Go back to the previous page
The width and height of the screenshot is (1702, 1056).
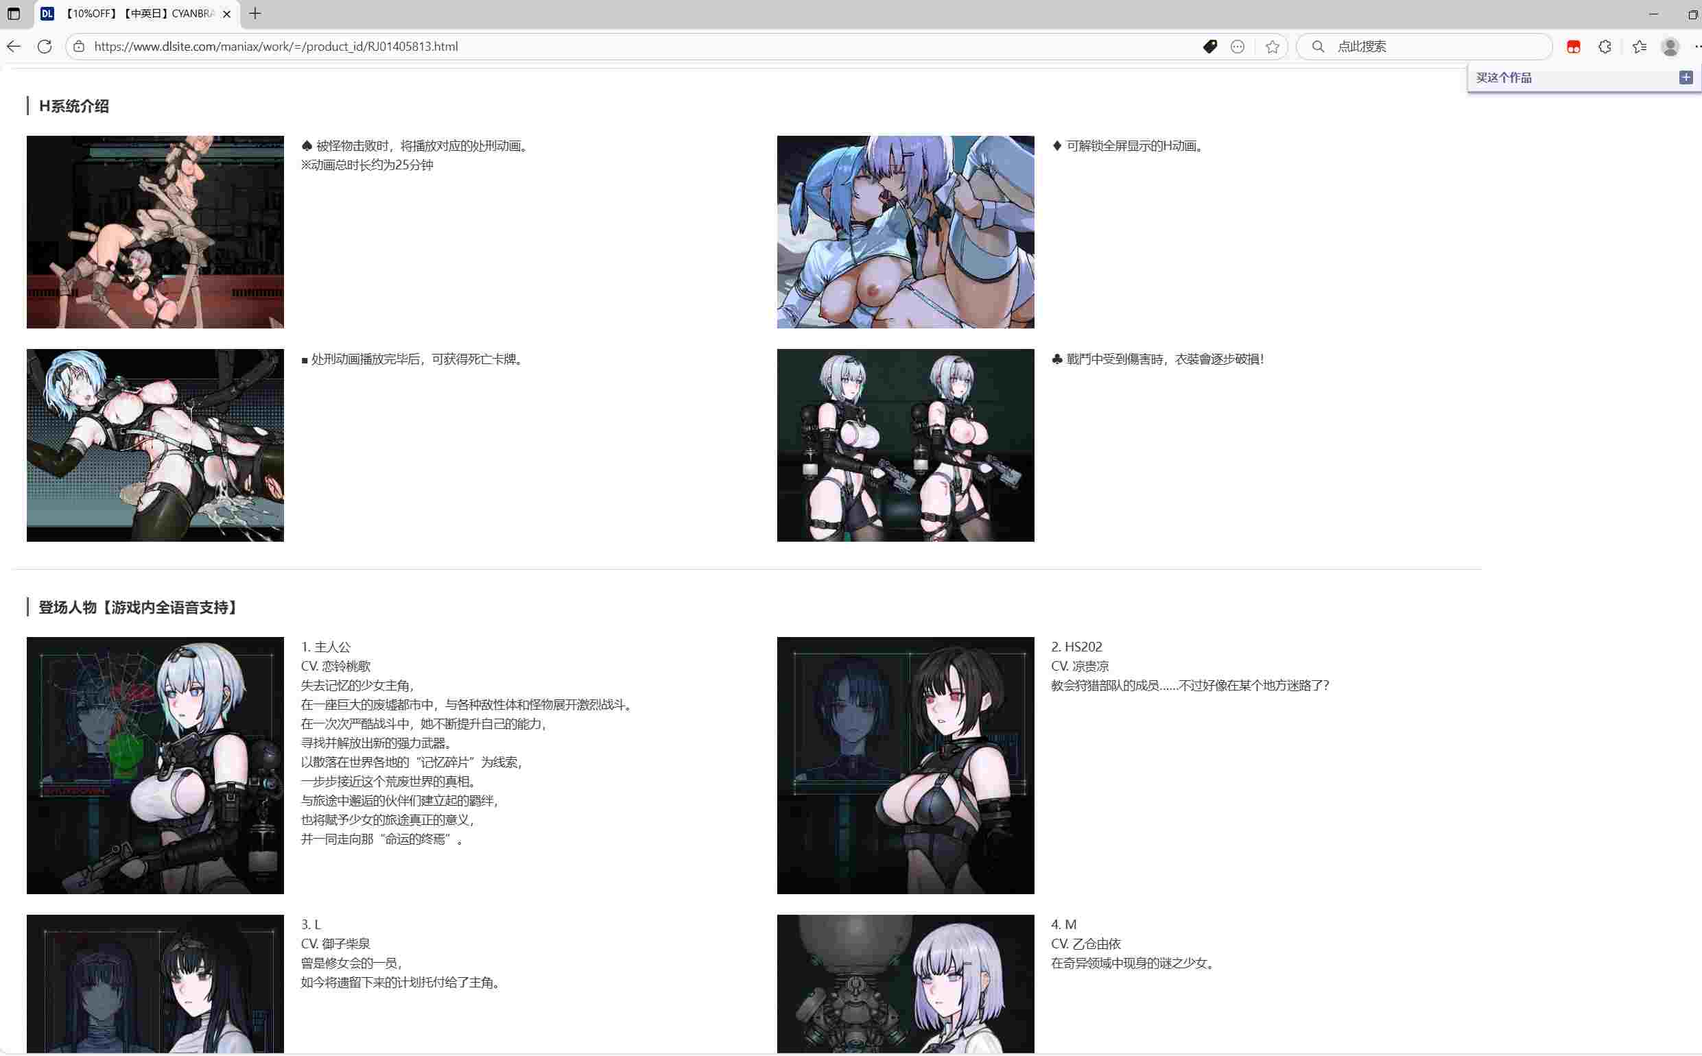point(14,46)
